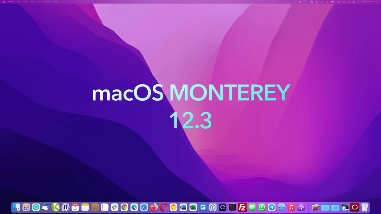This screenshot has height=214, width=381.
Task: Open Launchpad in the Dock
Action: [x=26, y=207]
